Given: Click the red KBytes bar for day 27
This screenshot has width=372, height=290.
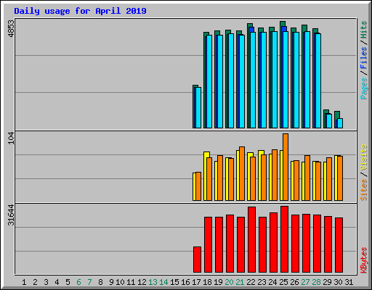Looking at the screenshot, I should pos(306,243).
